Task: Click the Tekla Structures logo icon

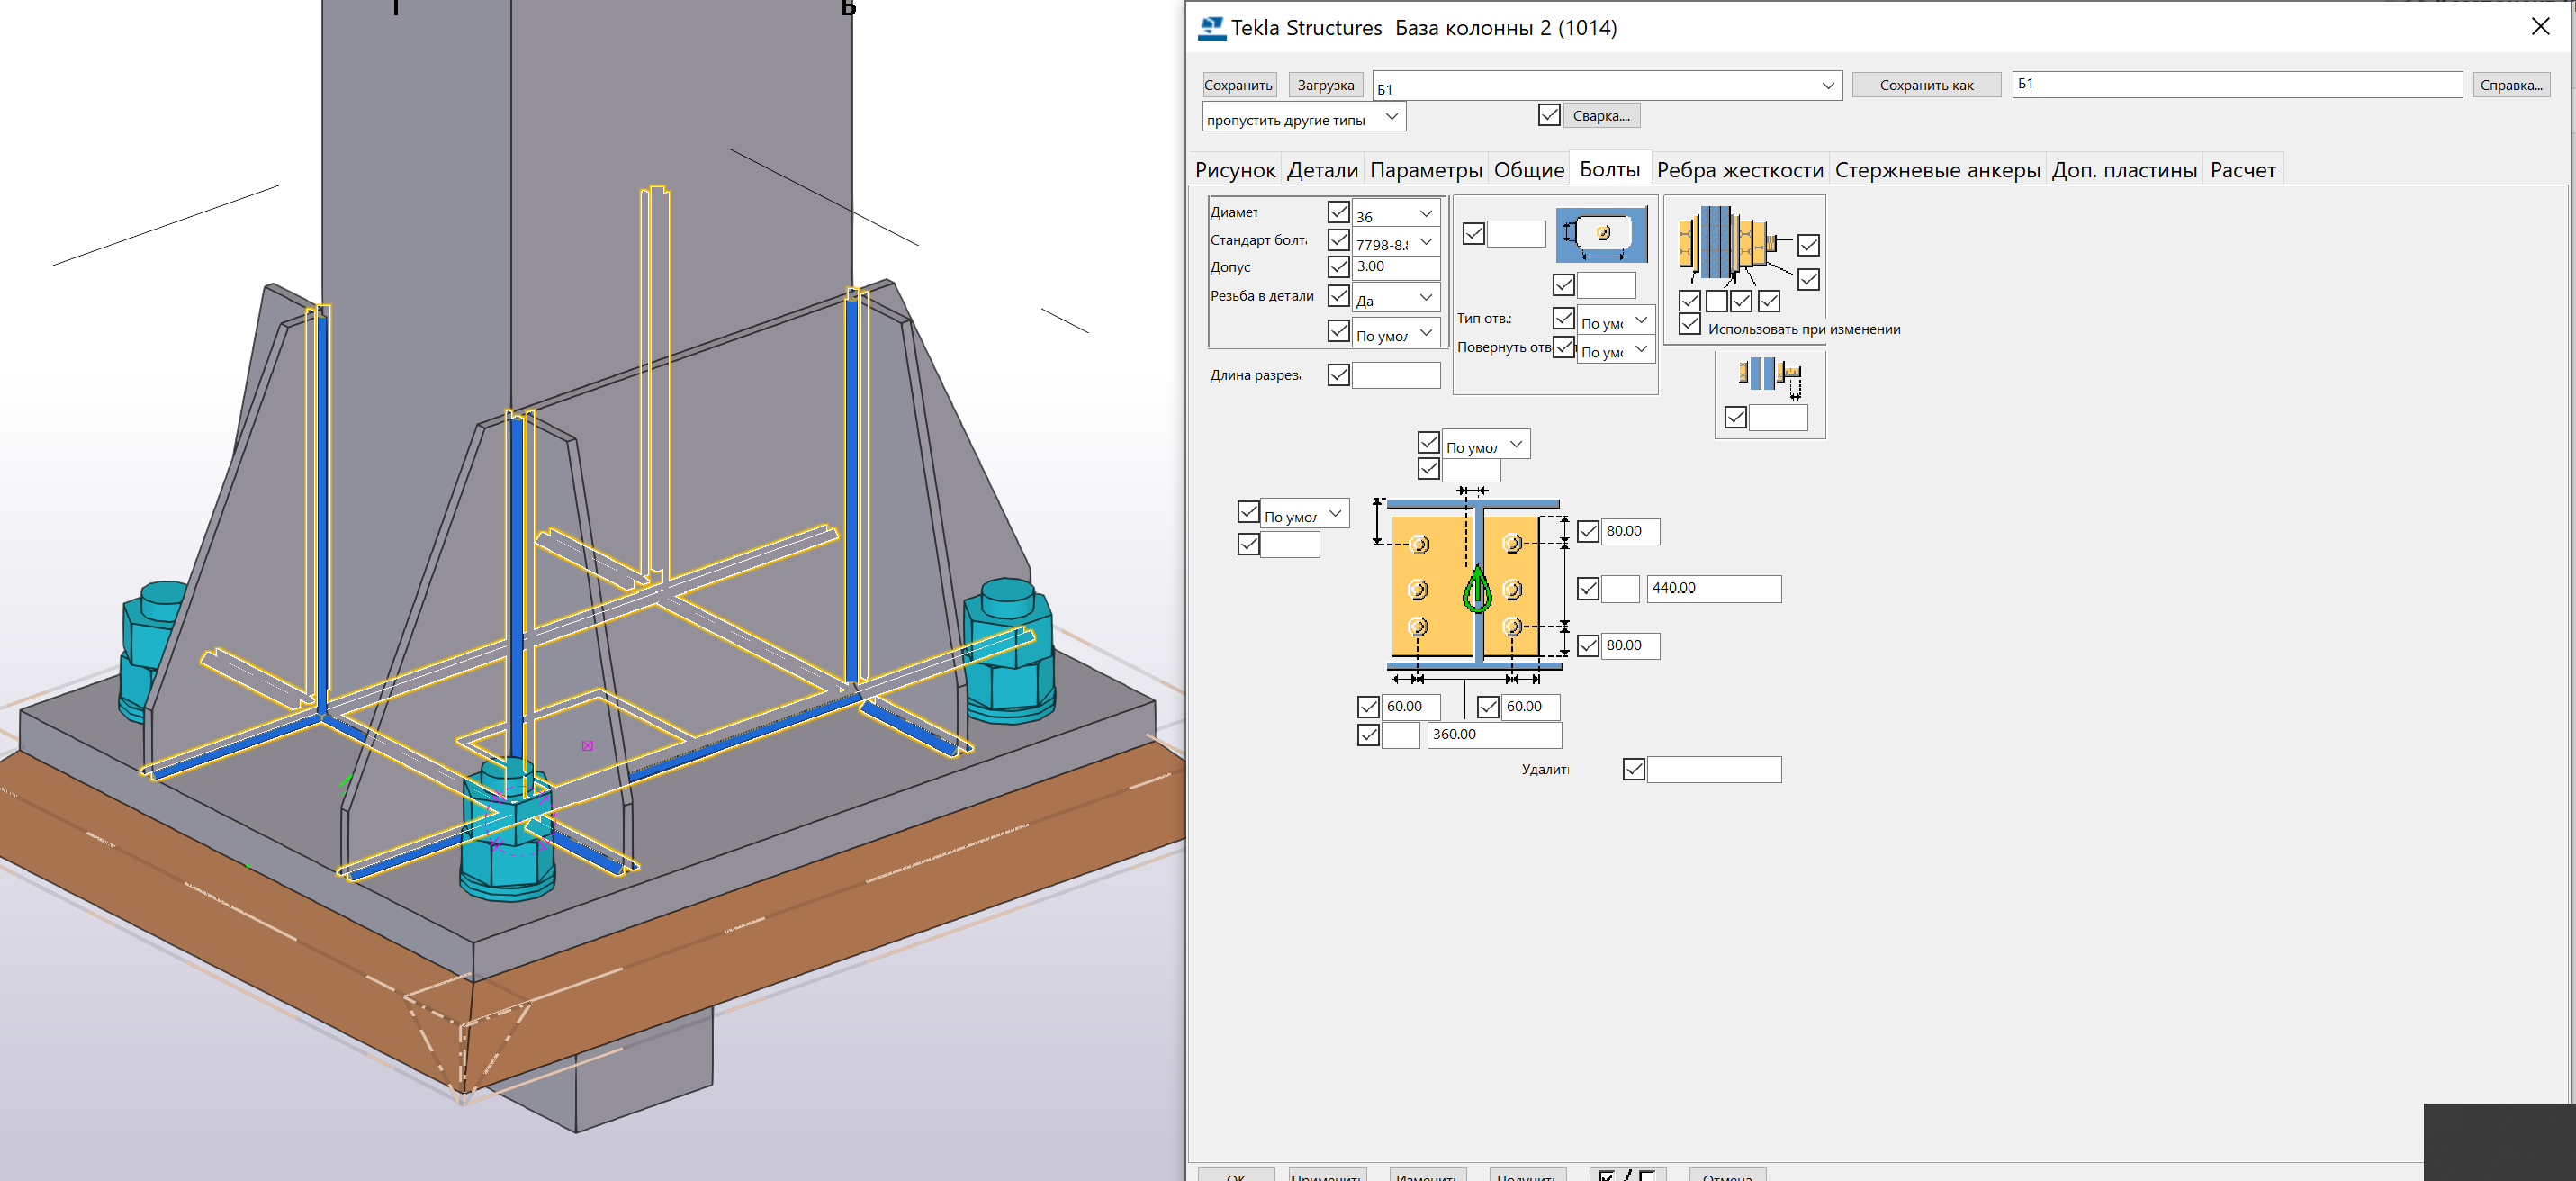Action: (1211, 28)
